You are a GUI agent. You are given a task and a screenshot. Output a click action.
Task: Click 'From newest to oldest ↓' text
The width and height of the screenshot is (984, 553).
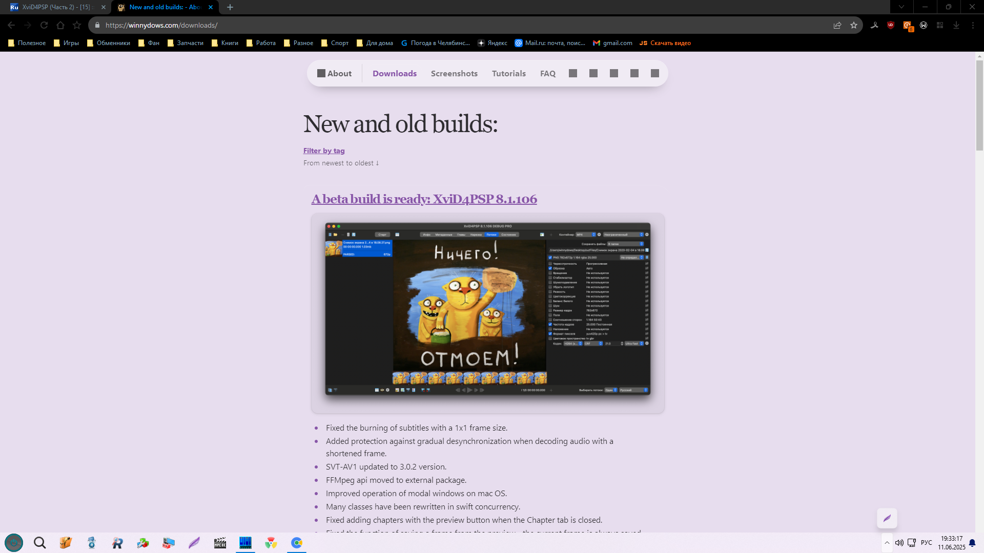(x=341, y=163)
